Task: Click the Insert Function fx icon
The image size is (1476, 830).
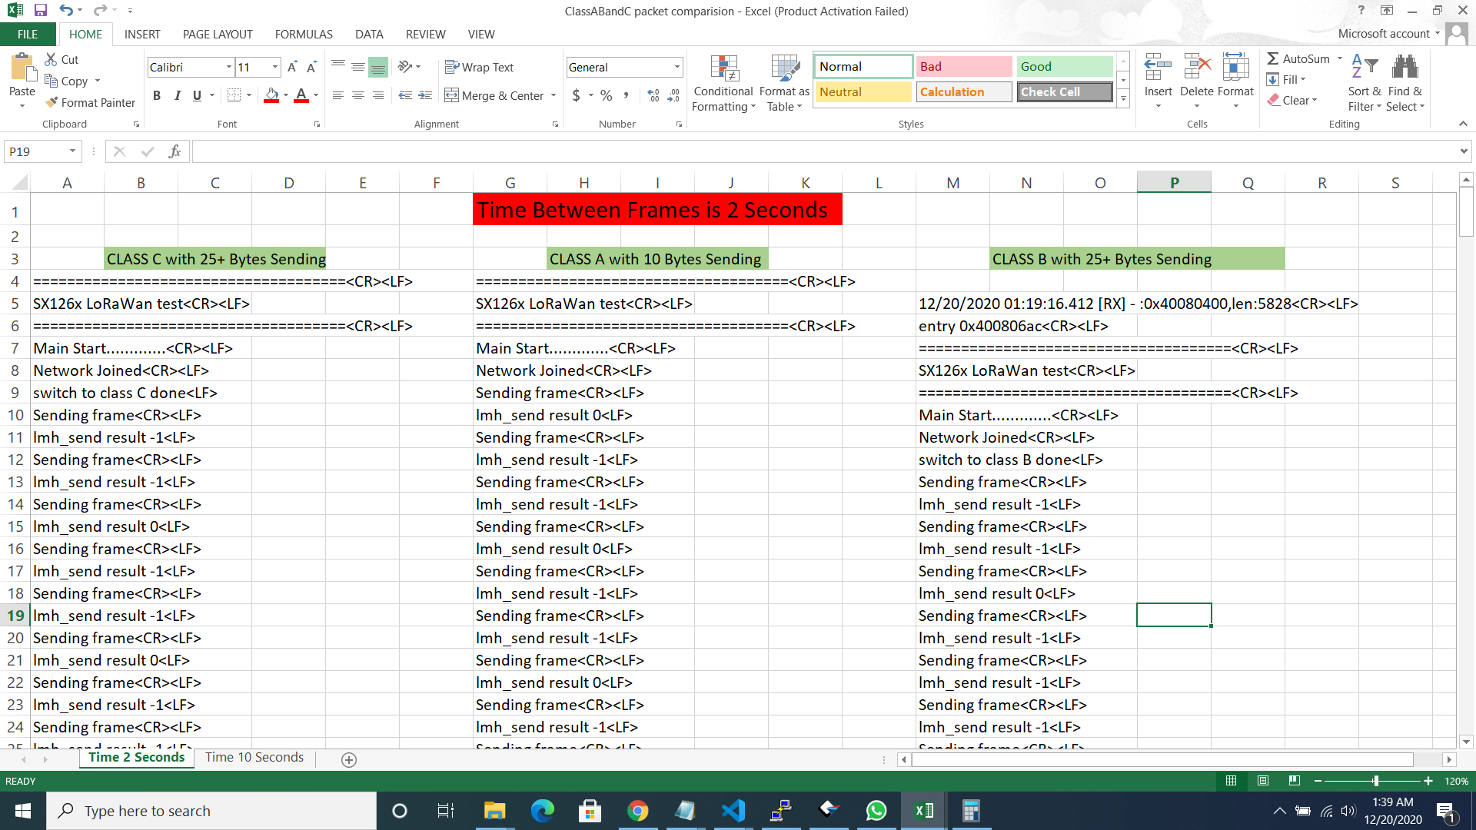Action: [x=175, y=151]
